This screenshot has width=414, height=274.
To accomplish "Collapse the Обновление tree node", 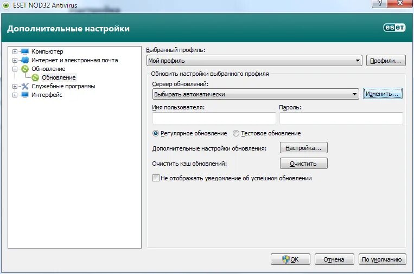I will coord(15,69).
